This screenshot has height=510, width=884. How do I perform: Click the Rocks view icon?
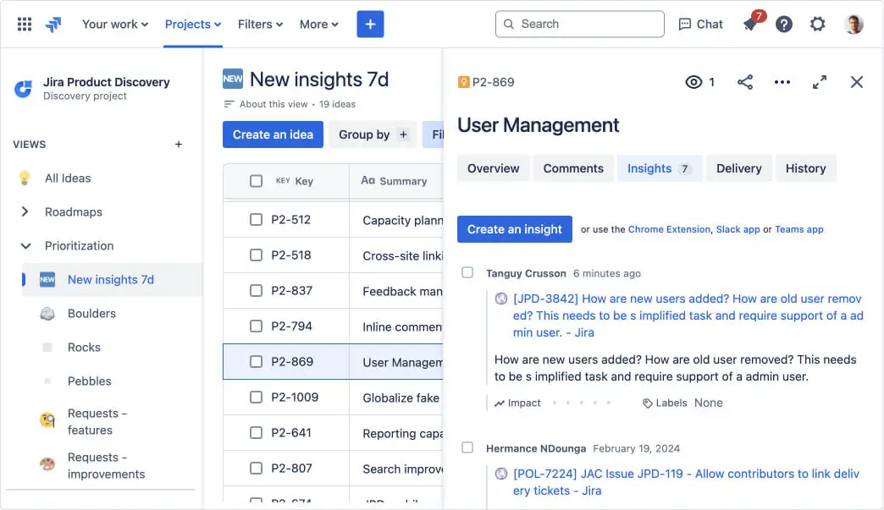click(47, 348)
